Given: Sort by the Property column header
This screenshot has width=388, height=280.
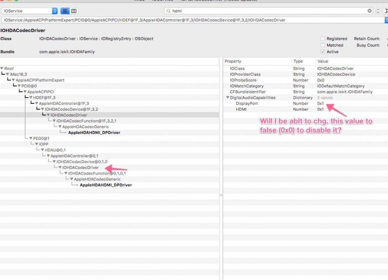Looking at the screenshot, I should coord(257,61).
